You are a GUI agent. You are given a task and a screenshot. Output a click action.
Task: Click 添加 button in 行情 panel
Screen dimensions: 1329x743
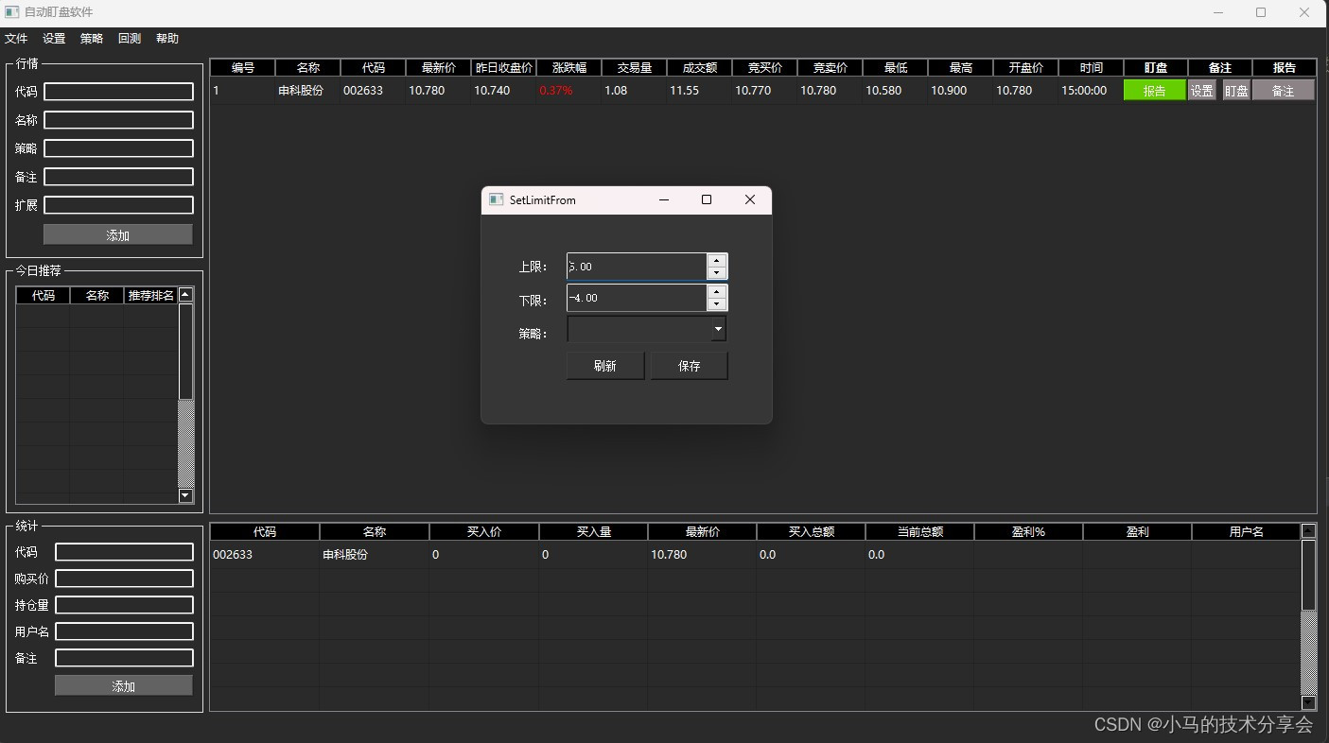118,234
